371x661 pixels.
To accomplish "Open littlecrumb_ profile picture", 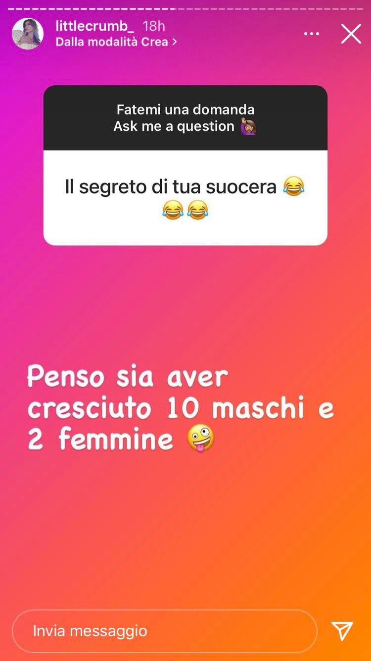I will 28,34.
